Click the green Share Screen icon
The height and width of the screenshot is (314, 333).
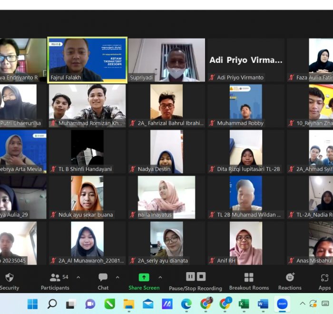144,277
